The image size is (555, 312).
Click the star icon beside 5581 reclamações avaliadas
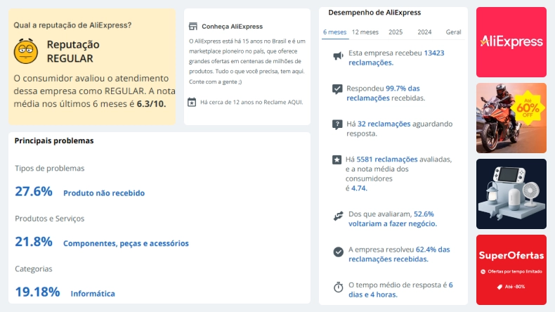pyautogui.click(x=337, y=160)
